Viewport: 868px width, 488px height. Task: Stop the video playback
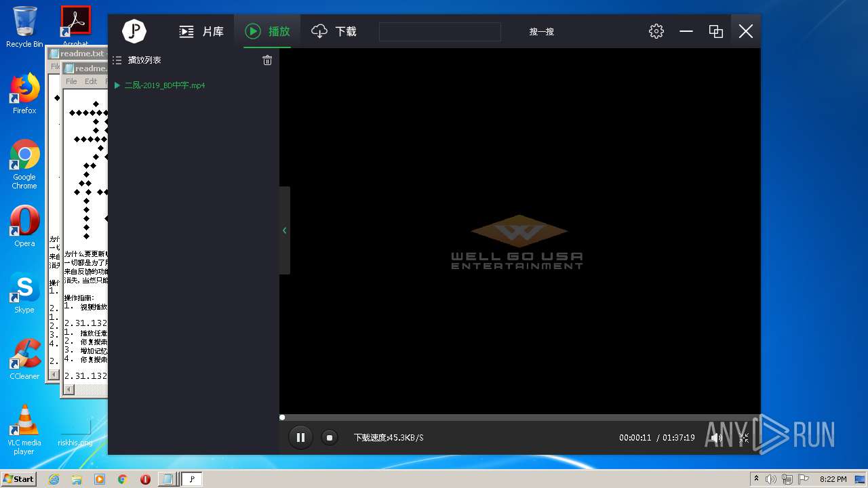[x=329, y=438]
